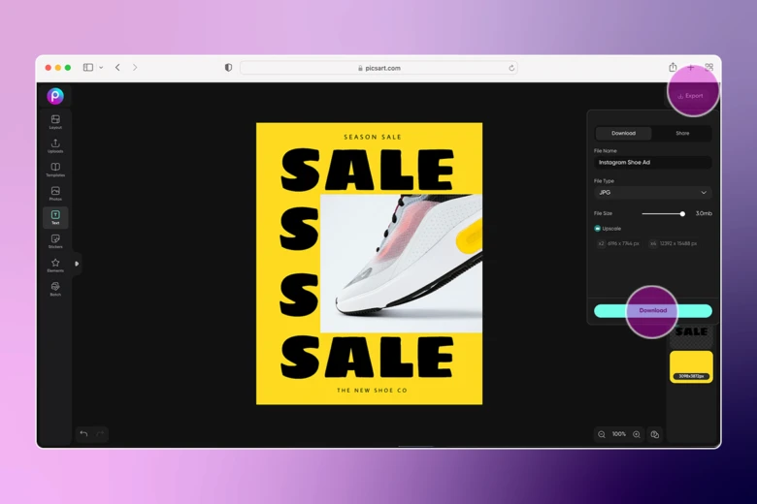Click the File Size slider handle

pyautogui.click(x=682, y=213)
